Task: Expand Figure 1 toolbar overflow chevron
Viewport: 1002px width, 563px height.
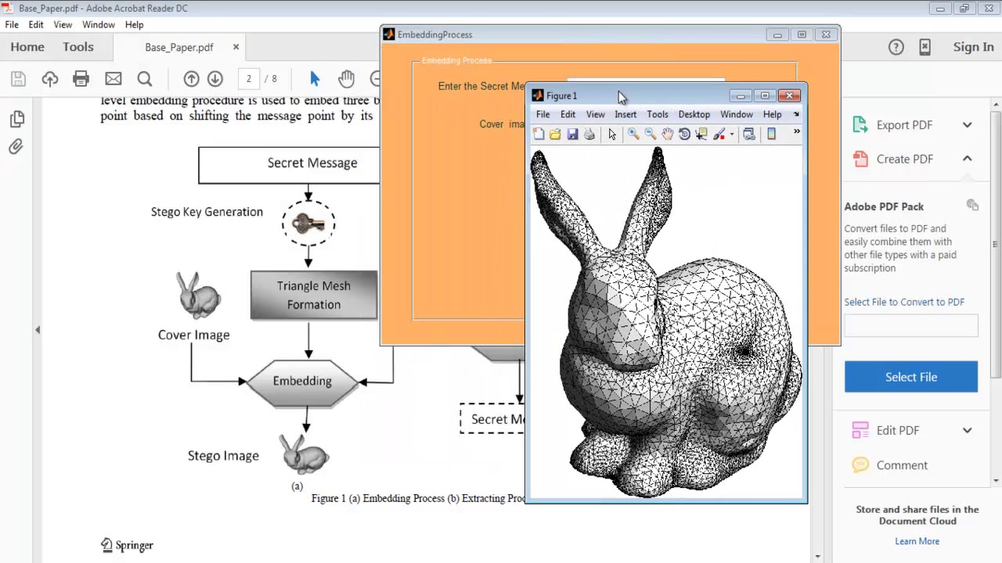Action: pos(796,132)
